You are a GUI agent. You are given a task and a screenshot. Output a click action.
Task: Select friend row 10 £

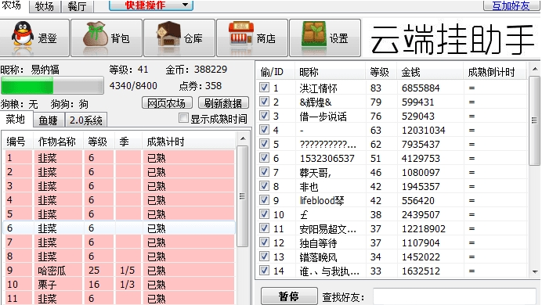point(392,214)
